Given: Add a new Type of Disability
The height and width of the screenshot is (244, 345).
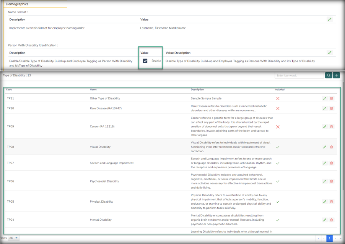Looking at the screenshot, I should pos(336,75).
